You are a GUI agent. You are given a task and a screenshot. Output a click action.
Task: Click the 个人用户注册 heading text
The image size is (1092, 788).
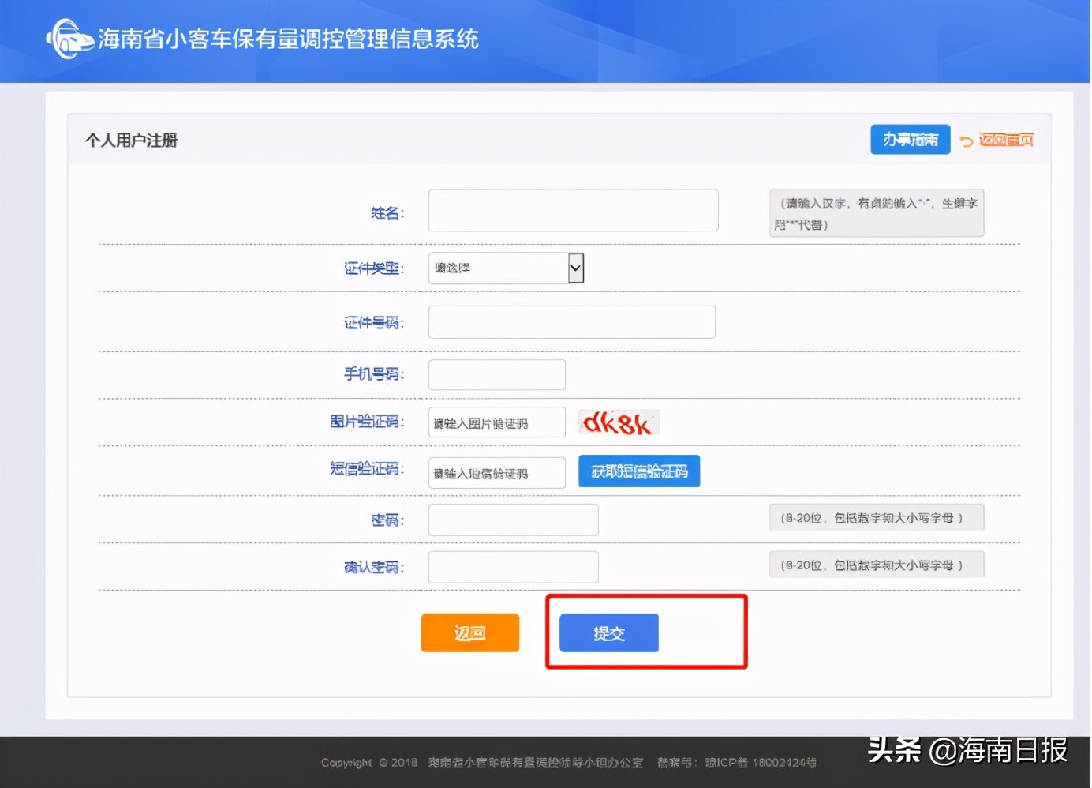(131, 140)
